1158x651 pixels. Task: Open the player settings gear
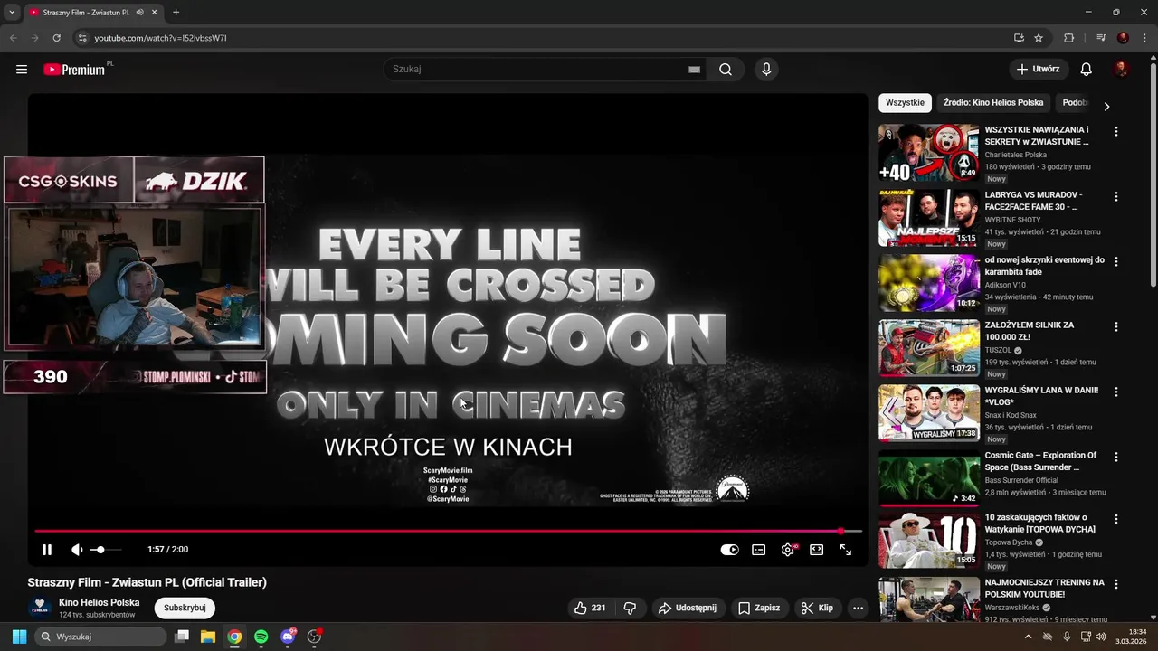tap(788, 550)
